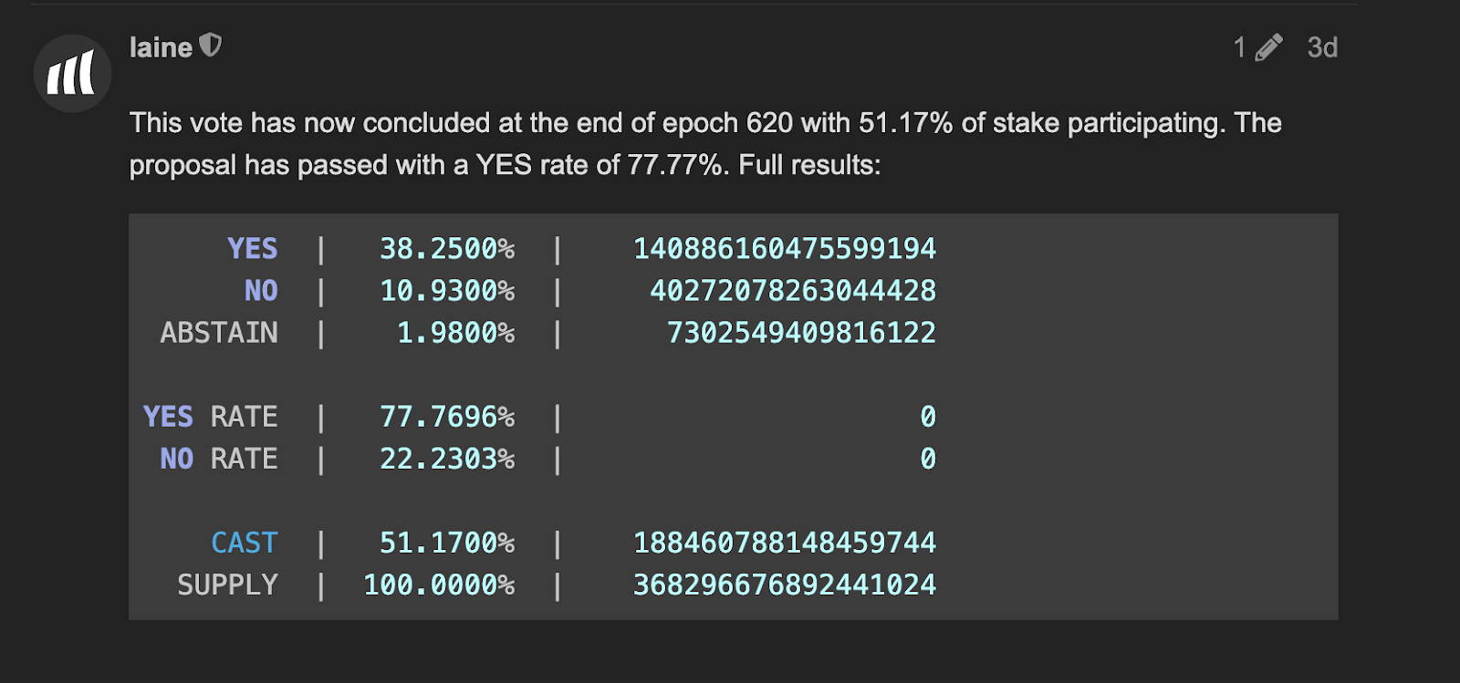1460x683 pixels.
Task: Click the YES stake total 140886160475599194
Action: pos(785,249)
